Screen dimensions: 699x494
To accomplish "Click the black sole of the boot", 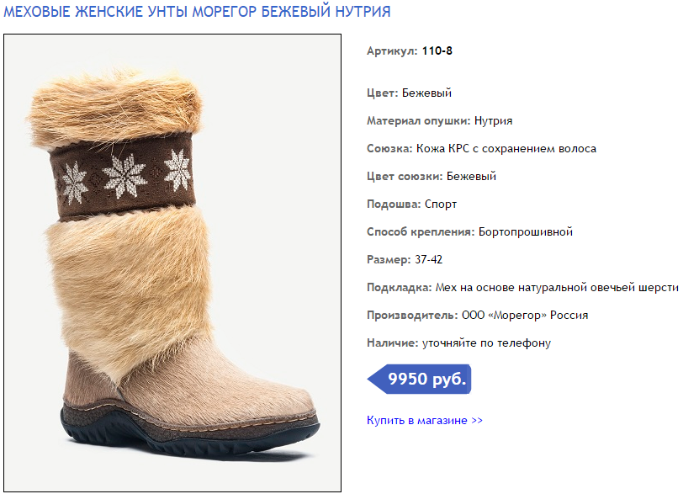I will tap(189, 435).
